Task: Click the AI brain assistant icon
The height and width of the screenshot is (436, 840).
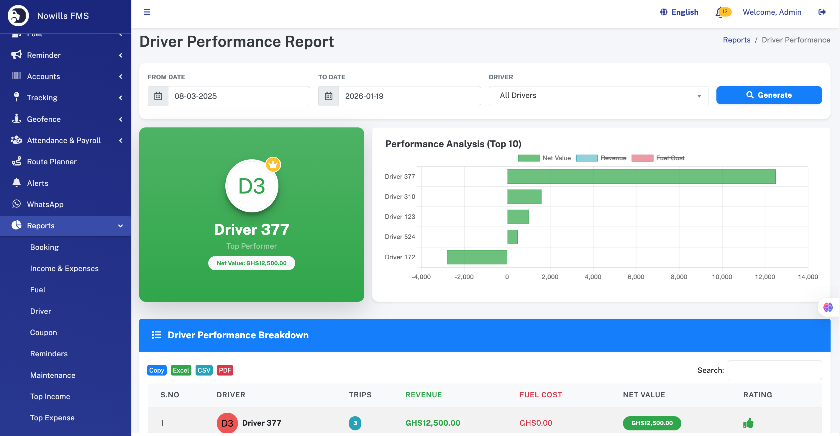Action: pos(828,307)
